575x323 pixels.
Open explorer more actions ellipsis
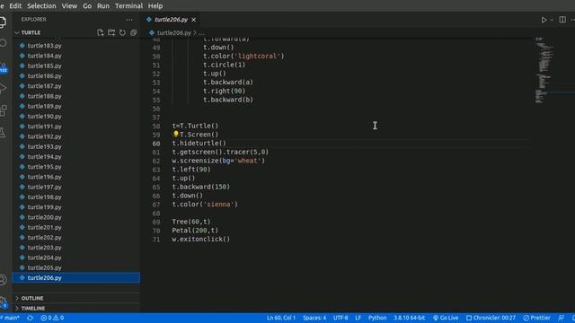pyautogui.click(x=129, y=20)
